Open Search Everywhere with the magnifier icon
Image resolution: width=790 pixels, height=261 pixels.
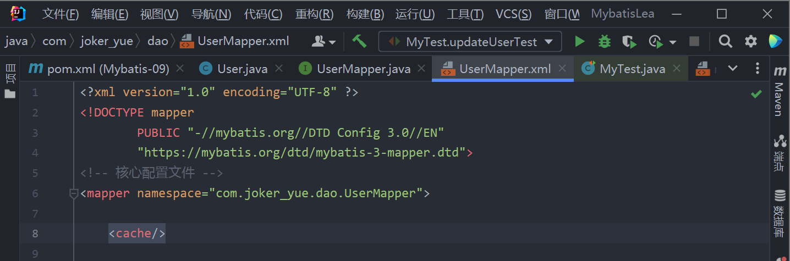[726, 41]
